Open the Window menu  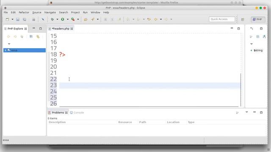pyautogui.click(x=95, y=12)
